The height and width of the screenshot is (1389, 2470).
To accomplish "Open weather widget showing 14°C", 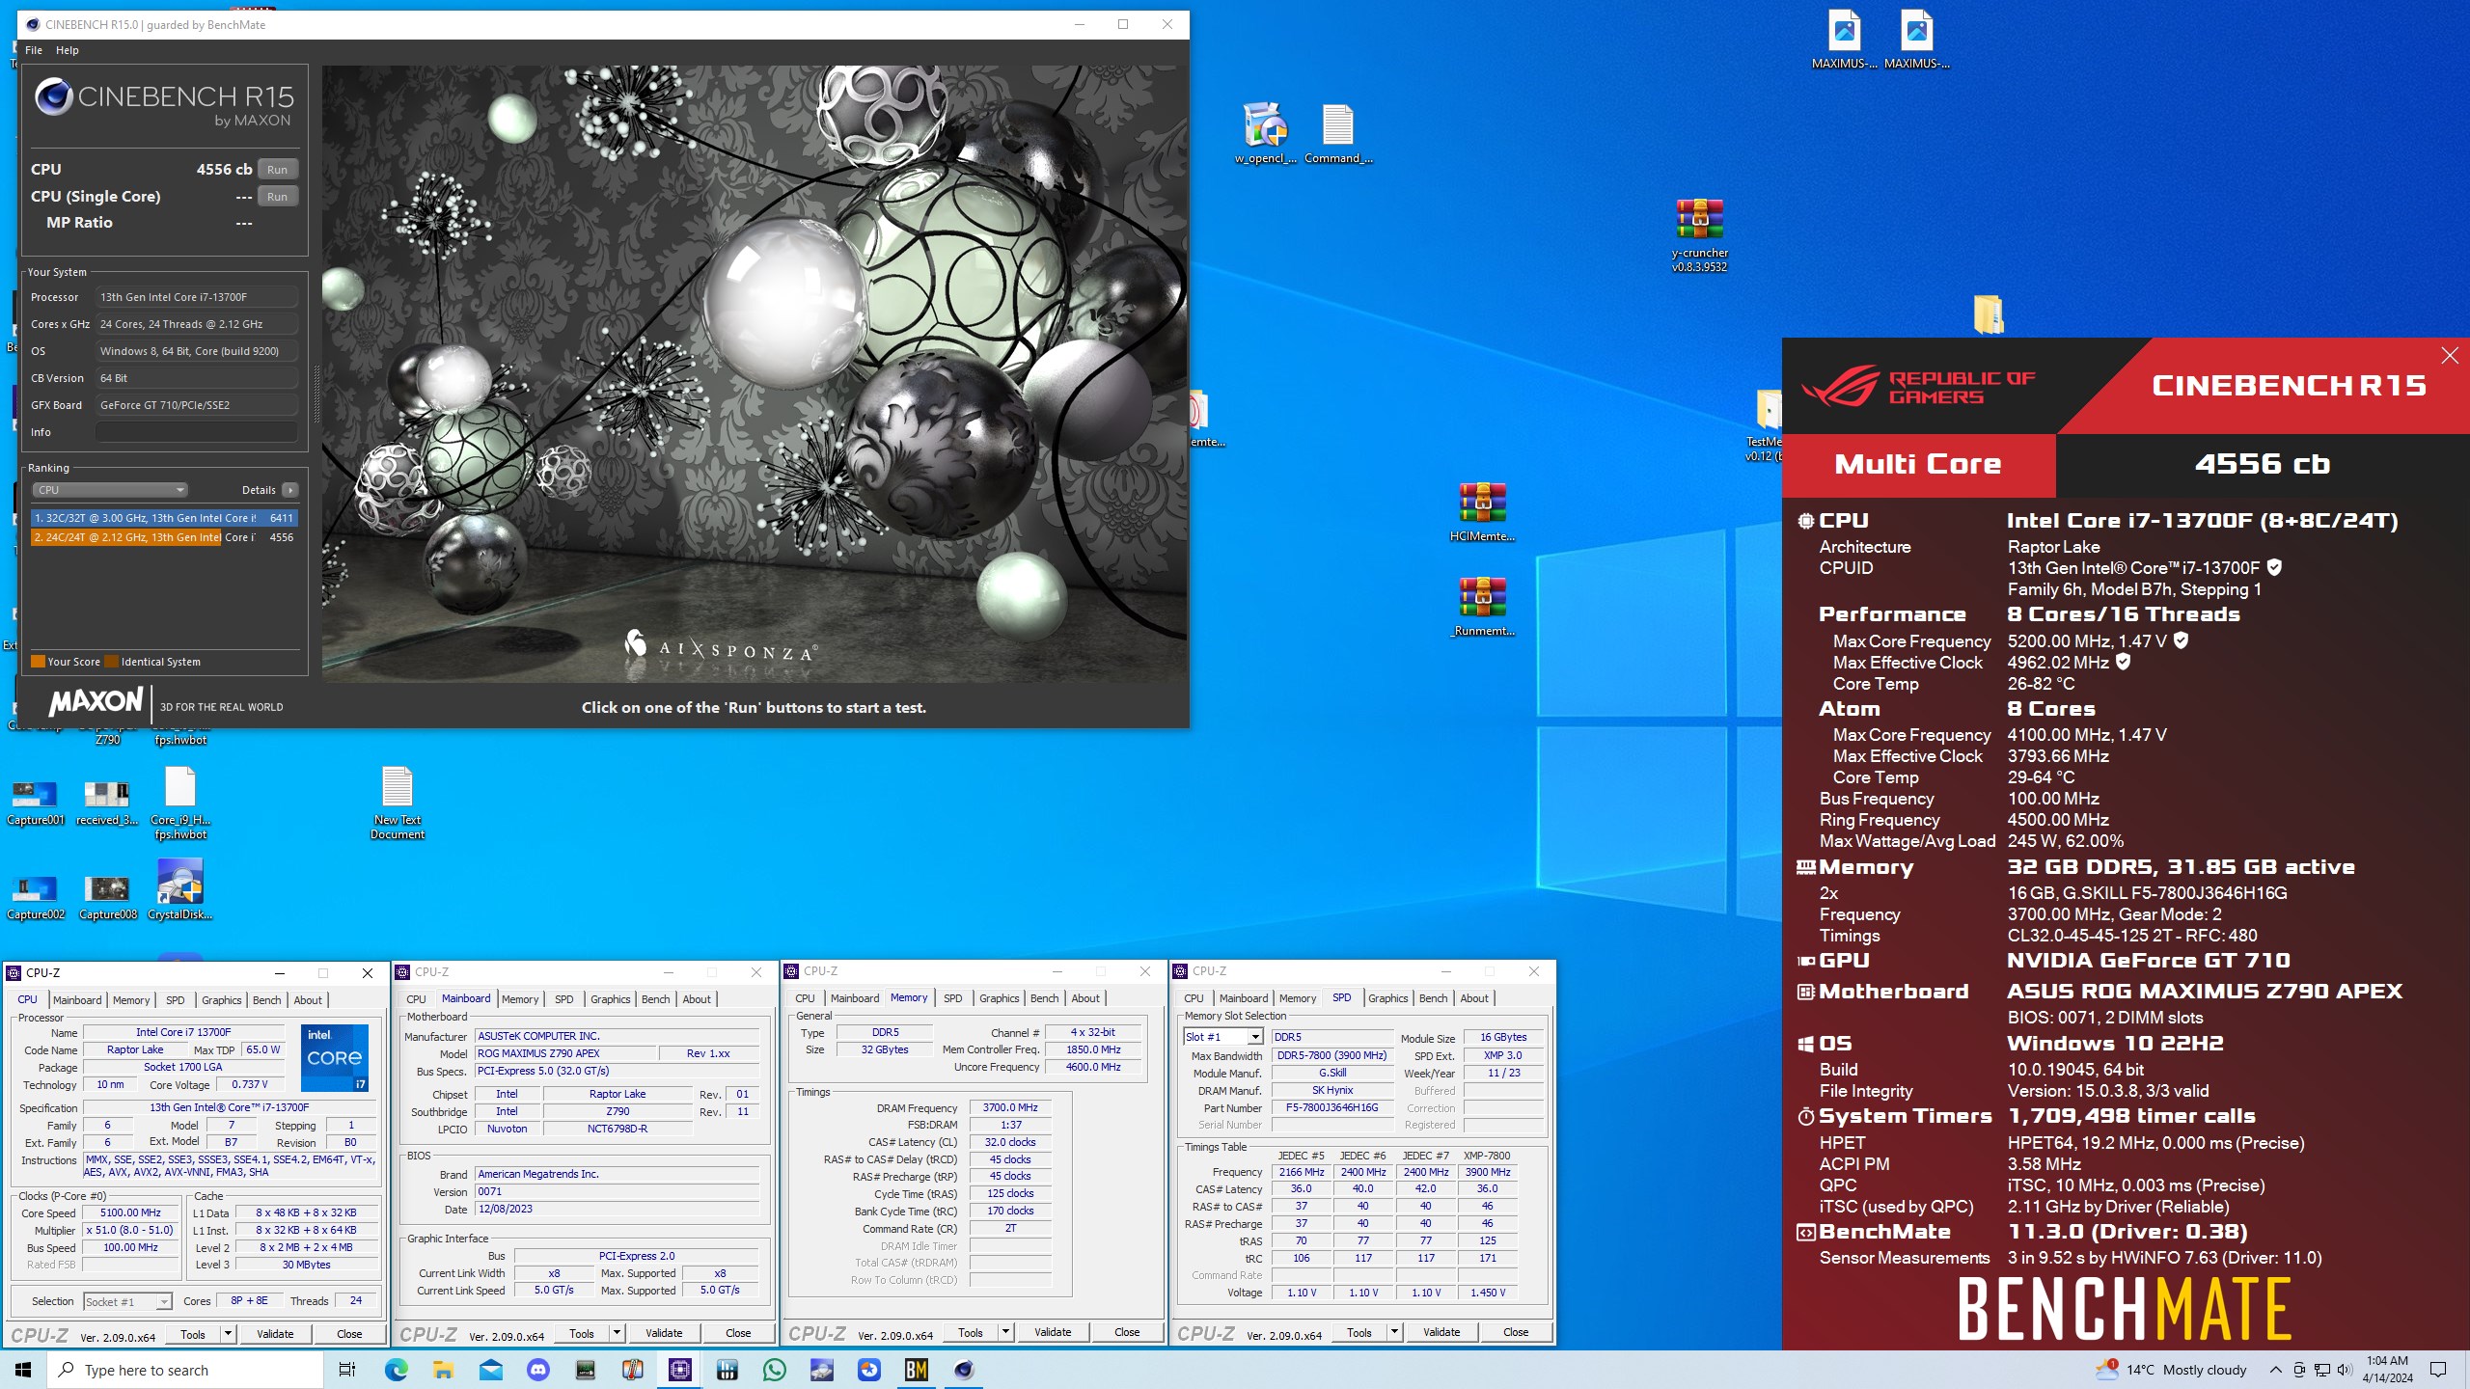I will [2171, 1370].
